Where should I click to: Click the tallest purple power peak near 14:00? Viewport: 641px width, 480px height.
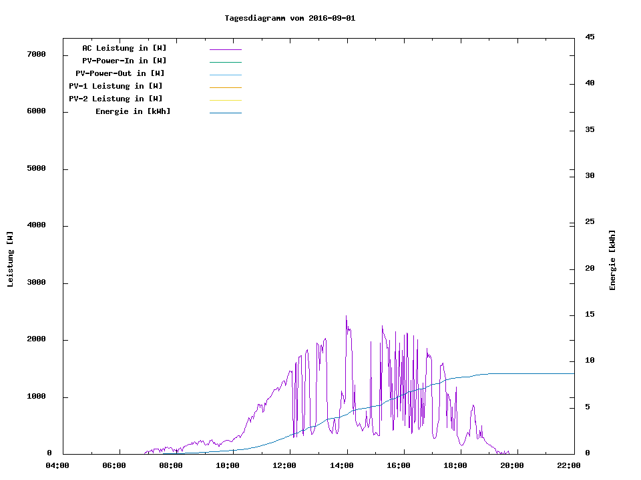pyautogui.click(x=346, y=317)
